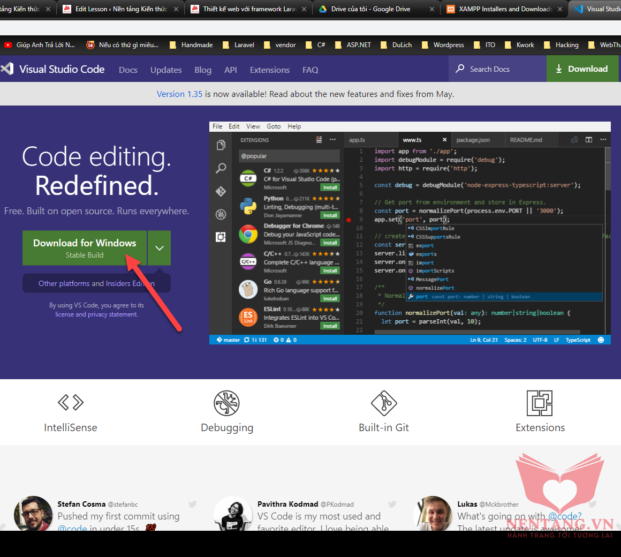Image resolution: width=621 pixels, height=557 pixels.
Task: Click Download for Windows button
Action: (x=85, y=248)
